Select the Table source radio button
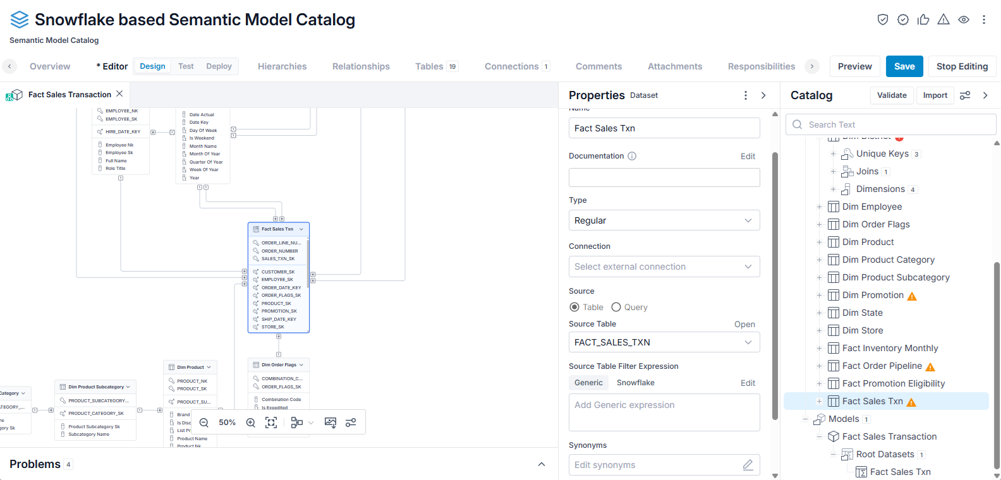Screen dimensions: 1001x480 574,307
